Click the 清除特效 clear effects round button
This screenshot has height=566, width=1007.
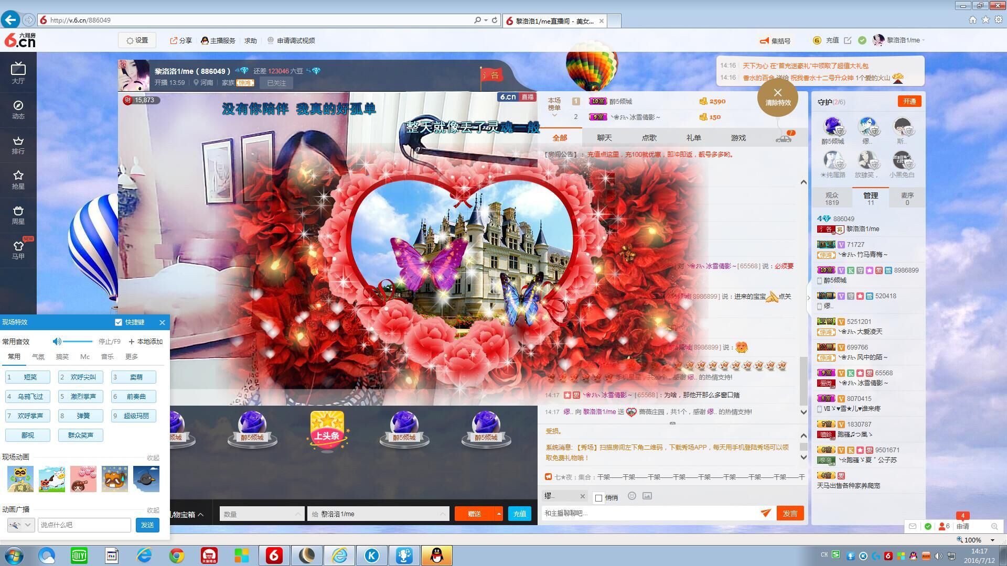(x=778, y=97)
